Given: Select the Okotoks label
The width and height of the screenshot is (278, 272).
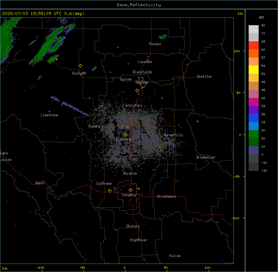Looking at the screenshot, I should (x=133, y=226).
